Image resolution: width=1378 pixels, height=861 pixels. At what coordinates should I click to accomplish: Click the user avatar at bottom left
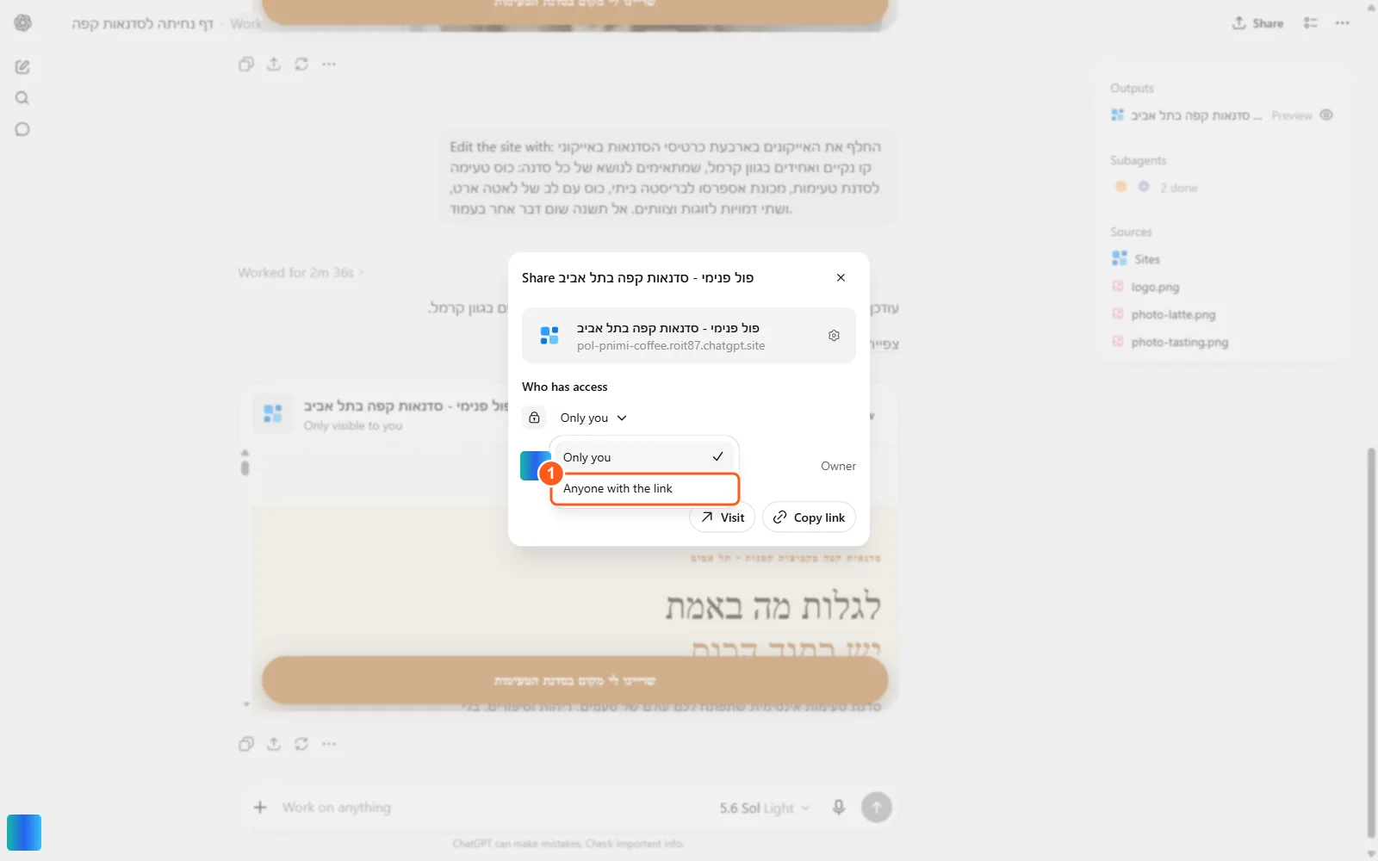point(24,833)
